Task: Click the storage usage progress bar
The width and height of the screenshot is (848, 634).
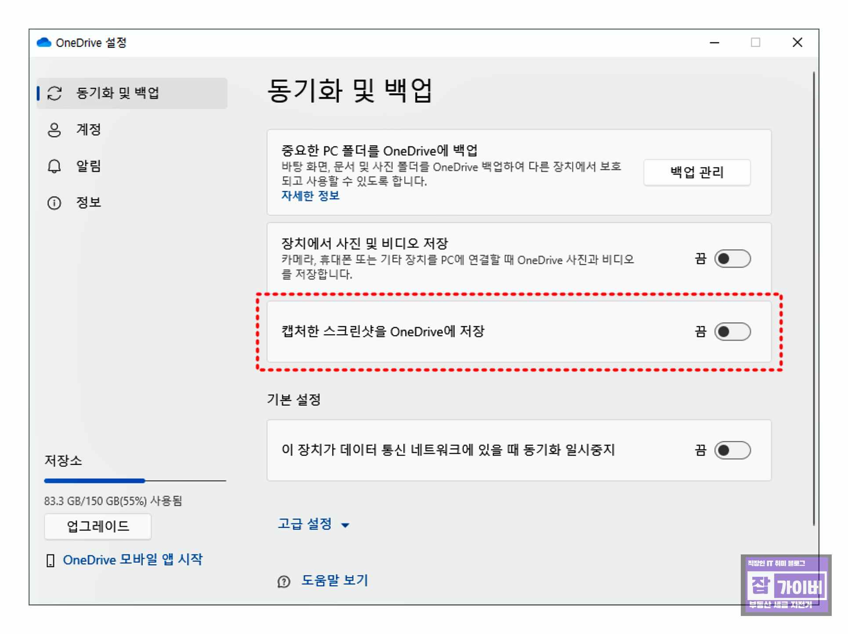Action: coord(134,481)
